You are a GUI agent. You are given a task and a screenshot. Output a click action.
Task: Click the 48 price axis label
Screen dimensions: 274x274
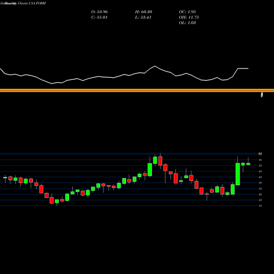point(260,172)
